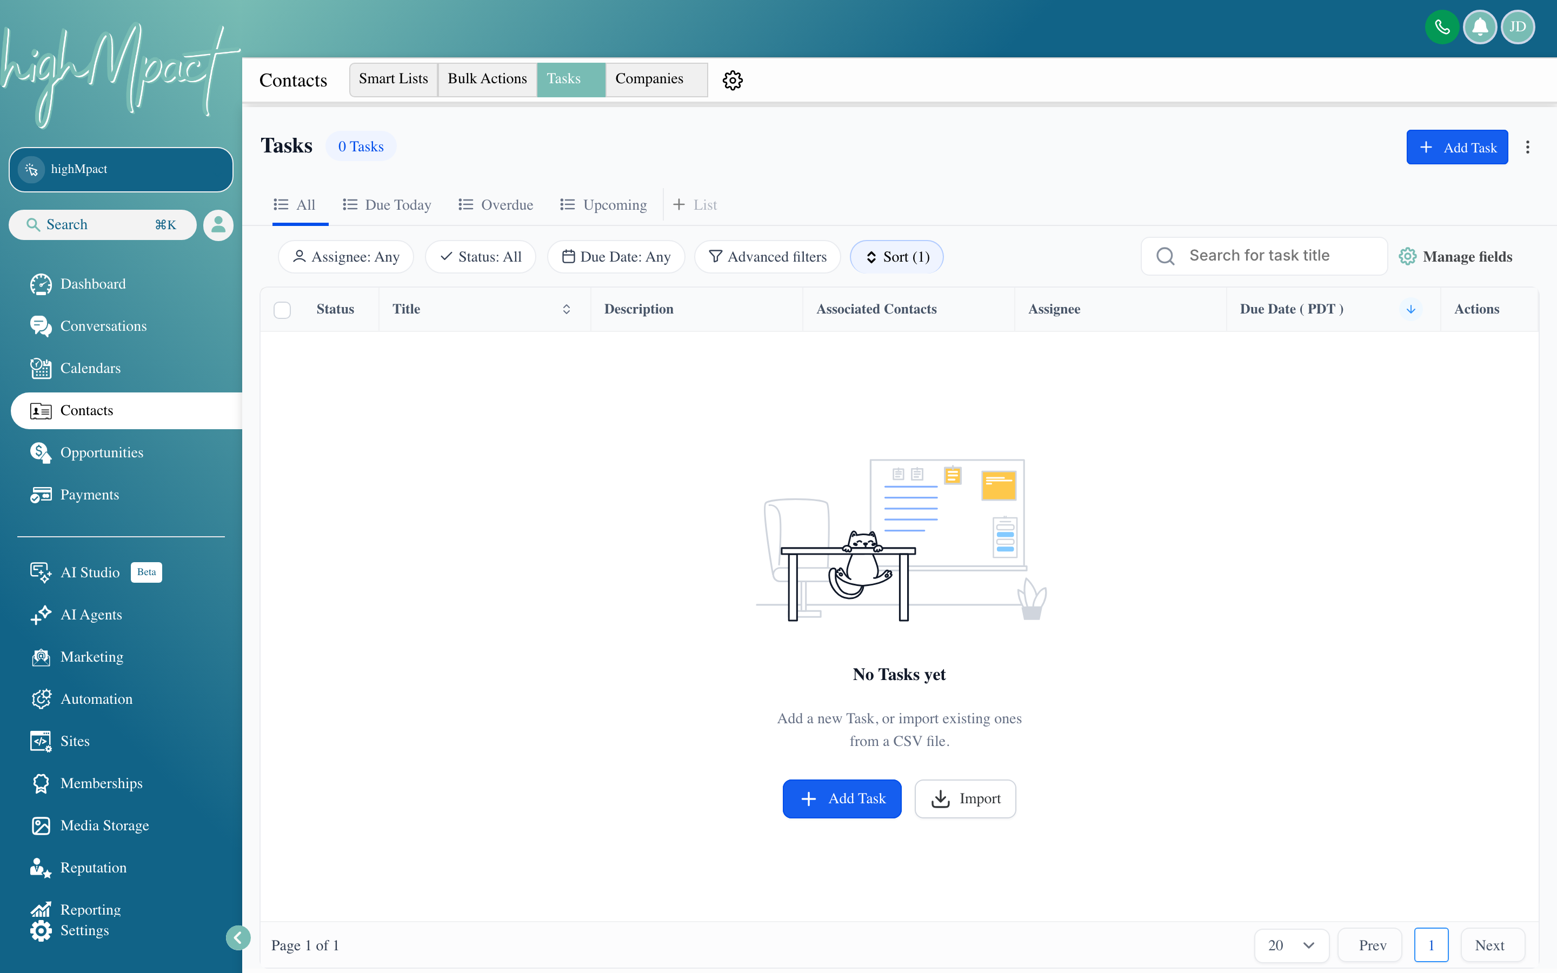Screen dimensions: 1557x973
Task: Focus the Search for task title field
Action: [1263, 256]
